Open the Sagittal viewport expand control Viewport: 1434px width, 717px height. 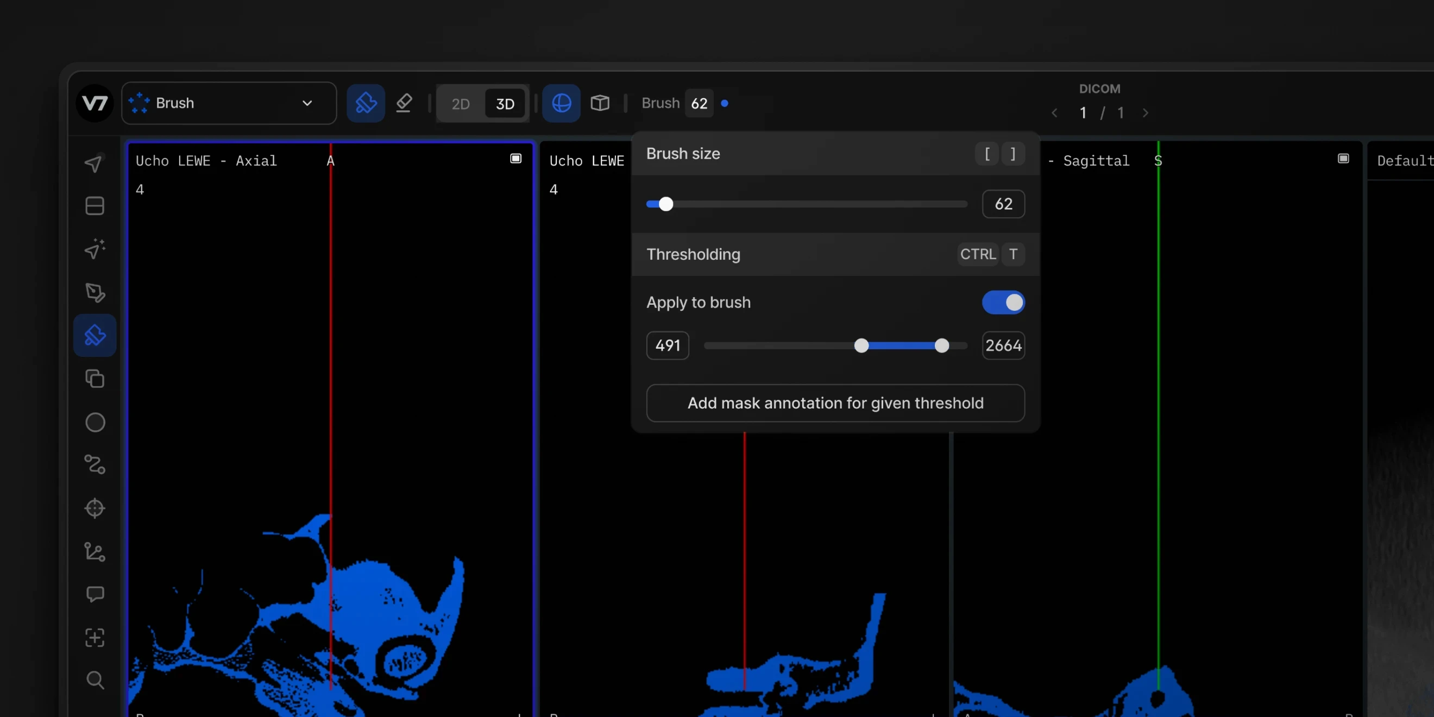point(1343,159)
